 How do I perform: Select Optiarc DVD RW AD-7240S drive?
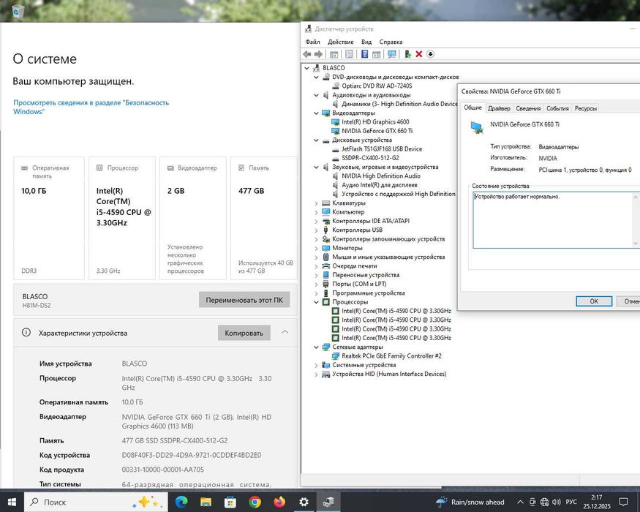[x=377, y=86]
